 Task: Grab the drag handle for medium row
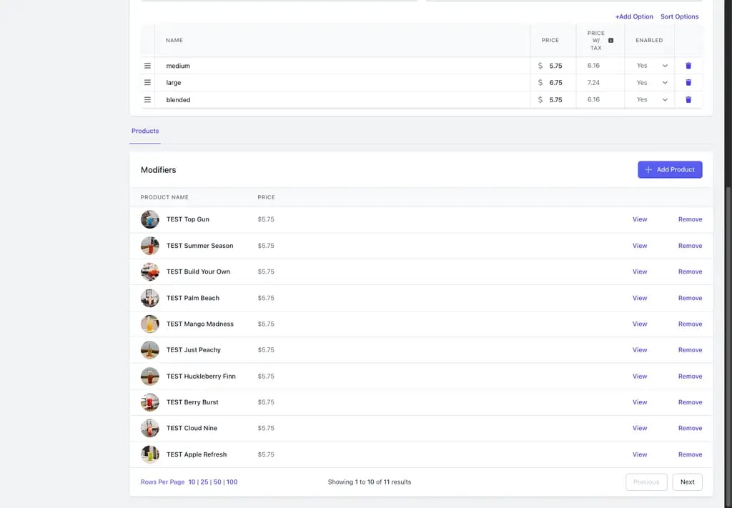tap(147, 66)
